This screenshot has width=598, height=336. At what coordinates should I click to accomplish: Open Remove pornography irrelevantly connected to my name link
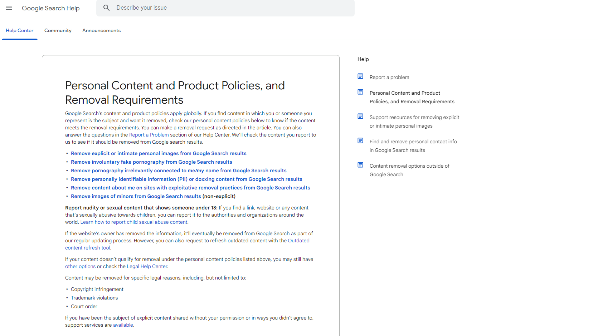click(x=179, y=171)
